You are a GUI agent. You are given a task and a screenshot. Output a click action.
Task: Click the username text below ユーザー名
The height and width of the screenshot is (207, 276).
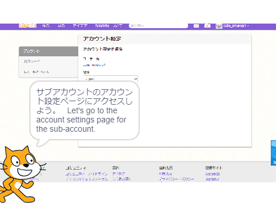click(x=94, y=65)
